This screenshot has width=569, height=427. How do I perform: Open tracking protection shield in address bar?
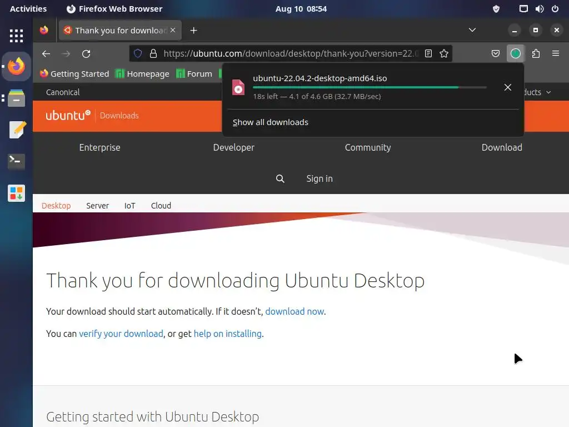[138, 54]
